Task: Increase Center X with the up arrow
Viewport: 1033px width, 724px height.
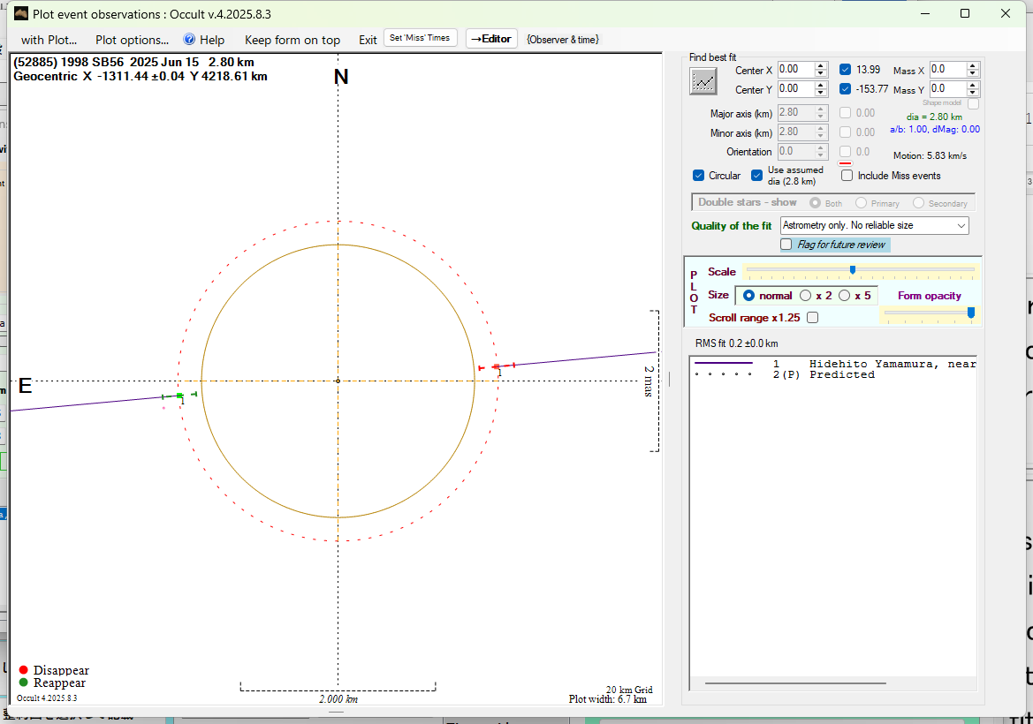Action: [x=821, y=65]
